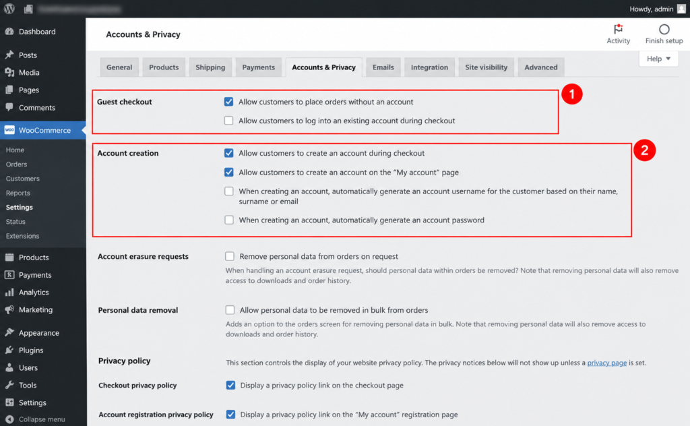This screenshot has height=426, width=690.
Task: Click the admin avatar icon
Action: coord(681,9)
